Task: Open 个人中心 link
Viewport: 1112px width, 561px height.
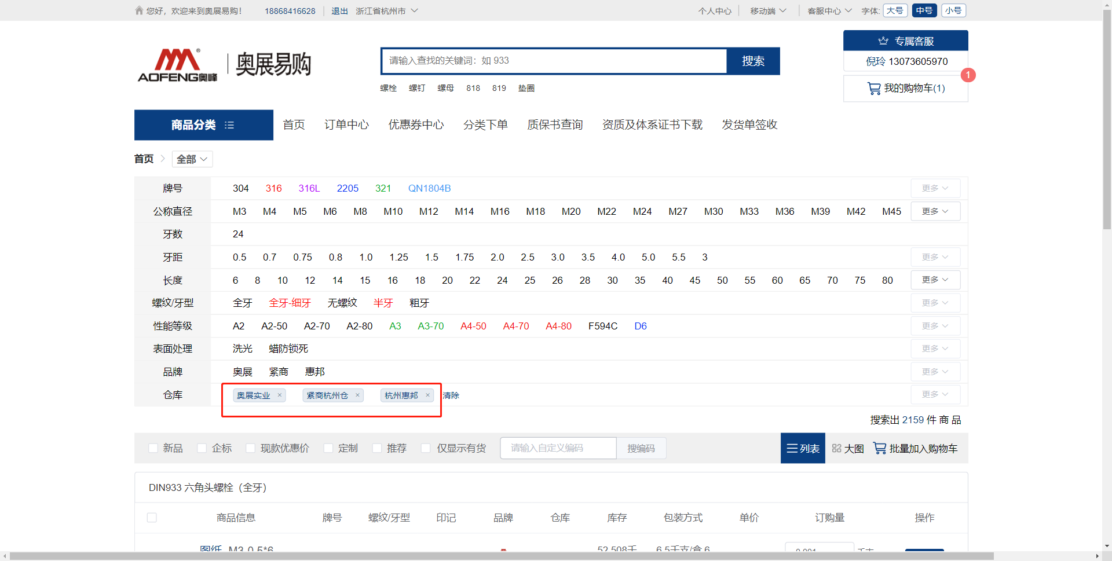Action: (715, 11)
